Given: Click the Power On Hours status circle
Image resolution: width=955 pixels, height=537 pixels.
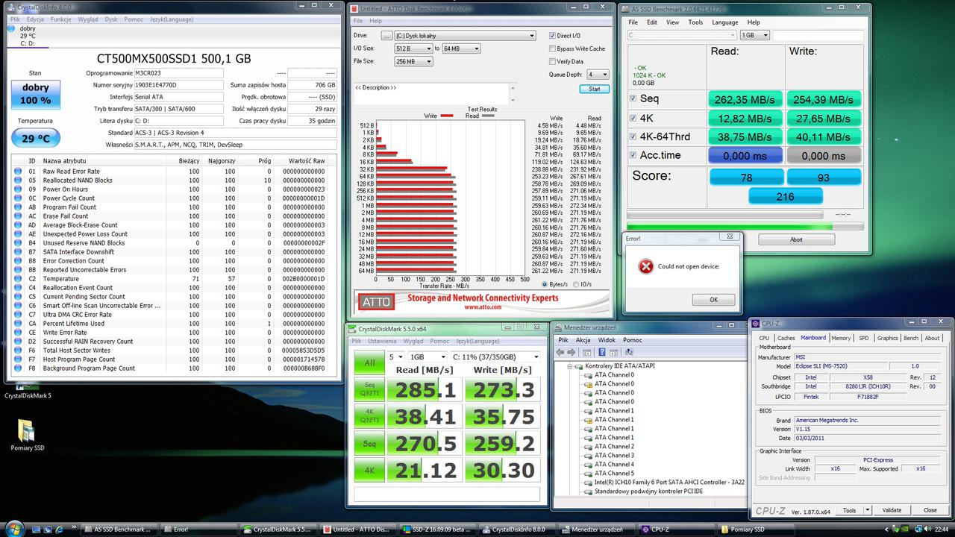Looking at the screenshot, I should tap(18, 189).
